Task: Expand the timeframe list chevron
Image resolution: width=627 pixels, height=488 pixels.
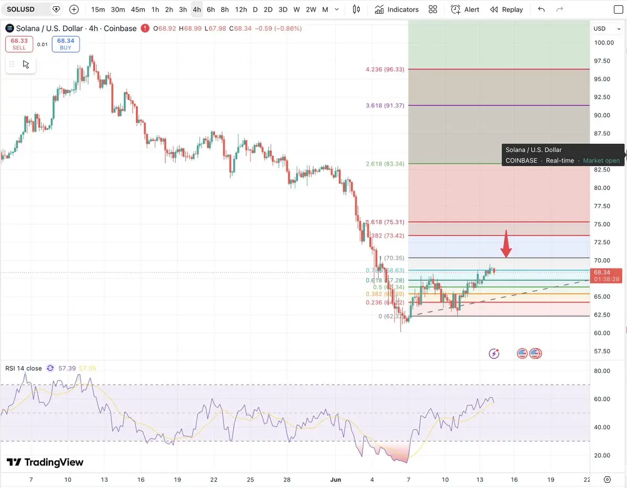Action: click(337, 9)
